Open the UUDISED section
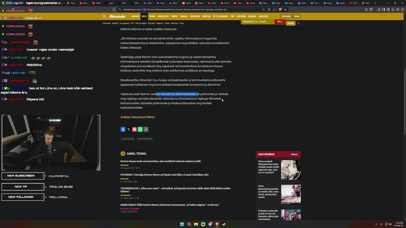406x228 pixels. [x=135, y=16]
